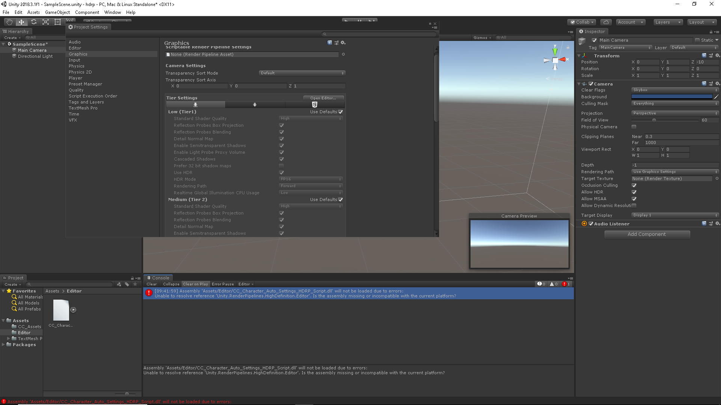Open the cloud services panel
Screen dimensions: 721x405
606,22
